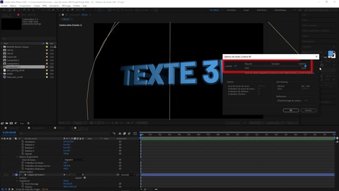Select Composition 3 in the project panel
339x191 pixels.
pyautogui.click(x=13, y=67)
